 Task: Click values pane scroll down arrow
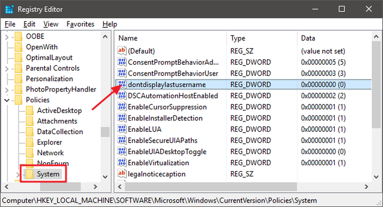tap(376, 176)
